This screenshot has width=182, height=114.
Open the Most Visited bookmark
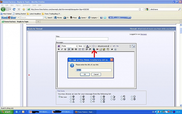click(x=6, y=14)
